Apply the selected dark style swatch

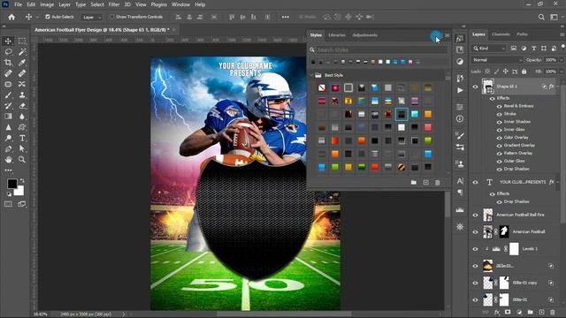point(402,114)
